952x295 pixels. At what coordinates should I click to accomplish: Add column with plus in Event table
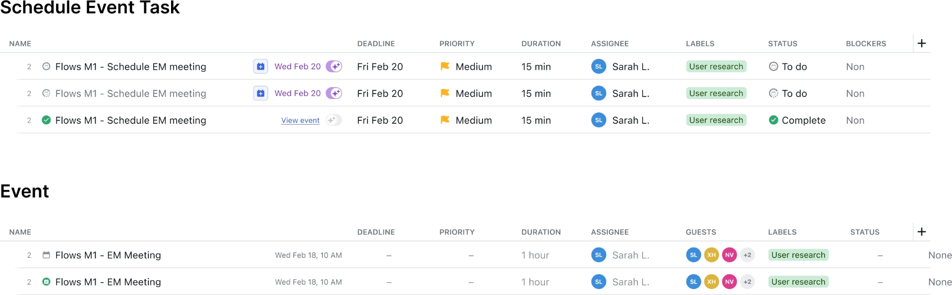(x=922, y=232)
